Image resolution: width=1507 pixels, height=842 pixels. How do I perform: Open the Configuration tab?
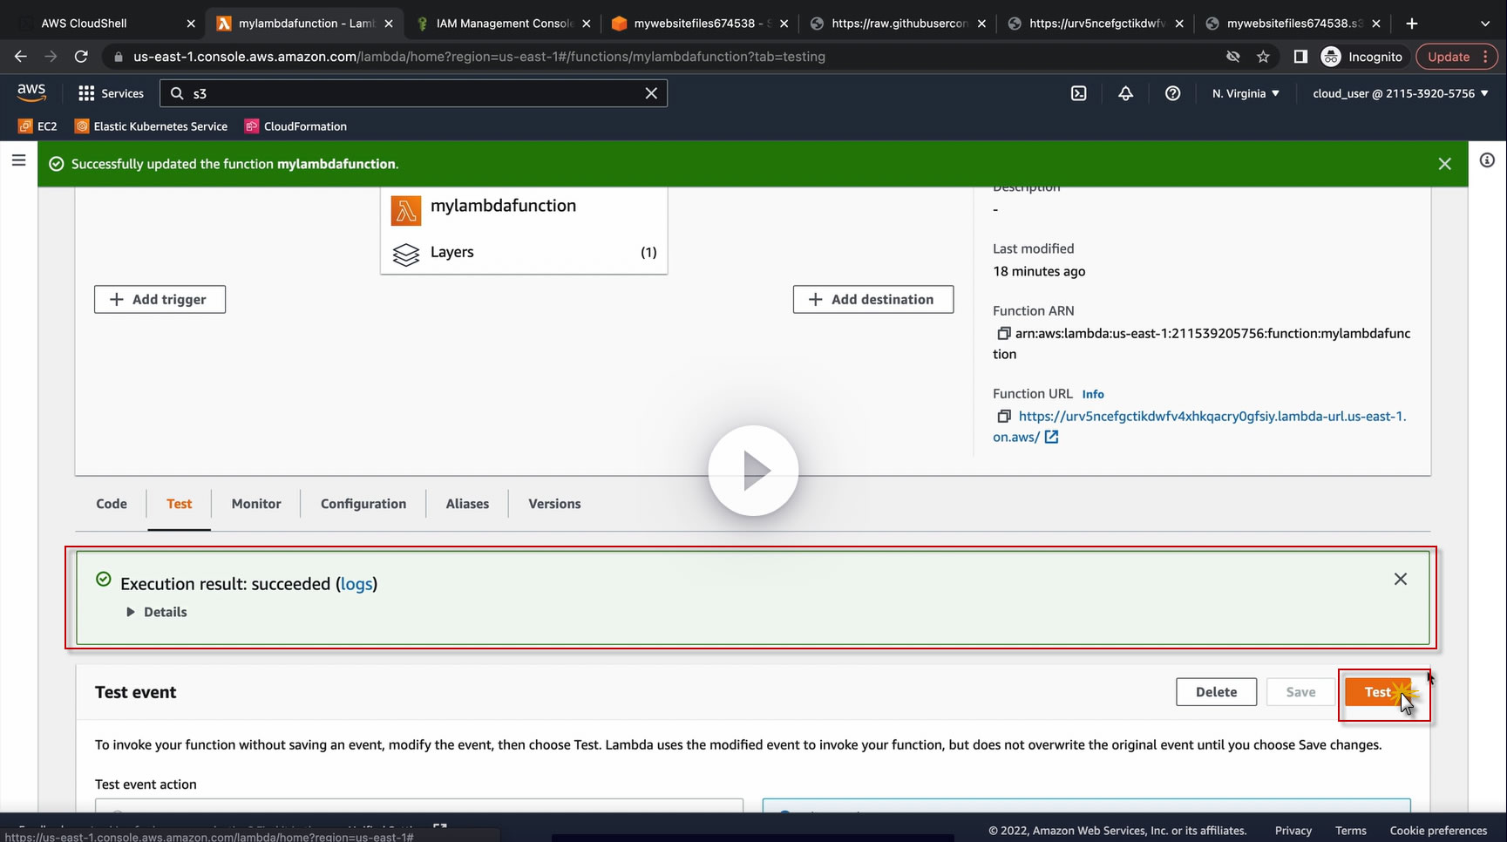click(363, 504)
